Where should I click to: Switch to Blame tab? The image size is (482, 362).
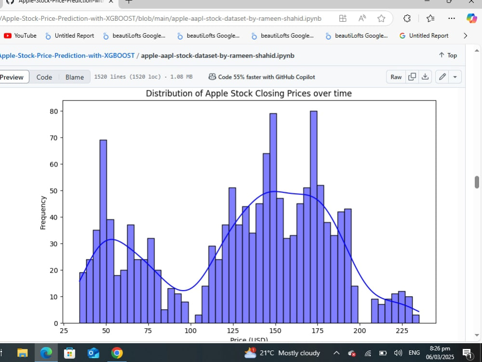[74, 77]
